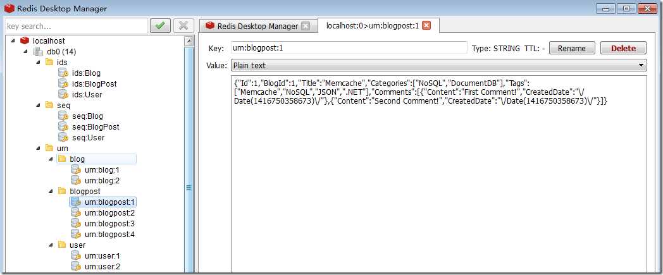The height and width of the screenshot is (275, 663).
Task: Click the panel splitter collapse handle
Action: [x=189, y=188]
